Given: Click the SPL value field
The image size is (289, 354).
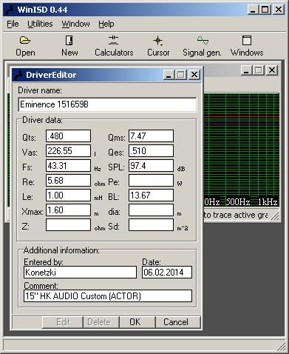Looking at the screenshot, I should 151,166.
